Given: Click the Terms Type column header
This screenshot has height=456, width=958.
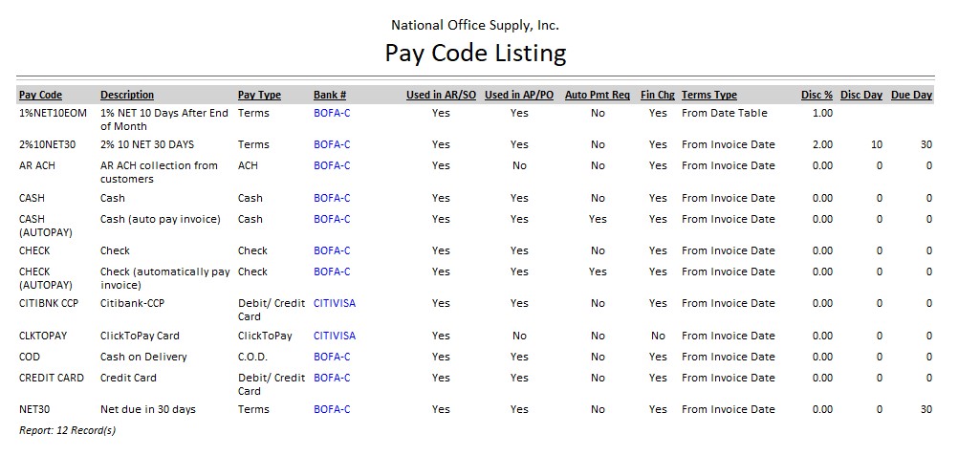Looking at the screenshot, I should tap(708, 96).
